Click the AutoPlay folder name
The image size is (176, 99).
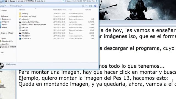tap(25, 13)
